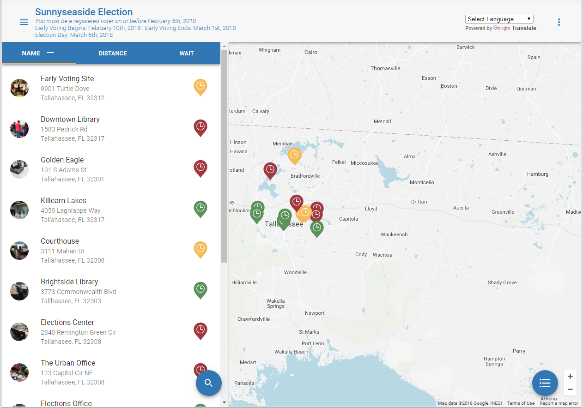Click the list scrollbar down arrow
This screenshot has width=583, height=408.
click(x=224, y=402)
